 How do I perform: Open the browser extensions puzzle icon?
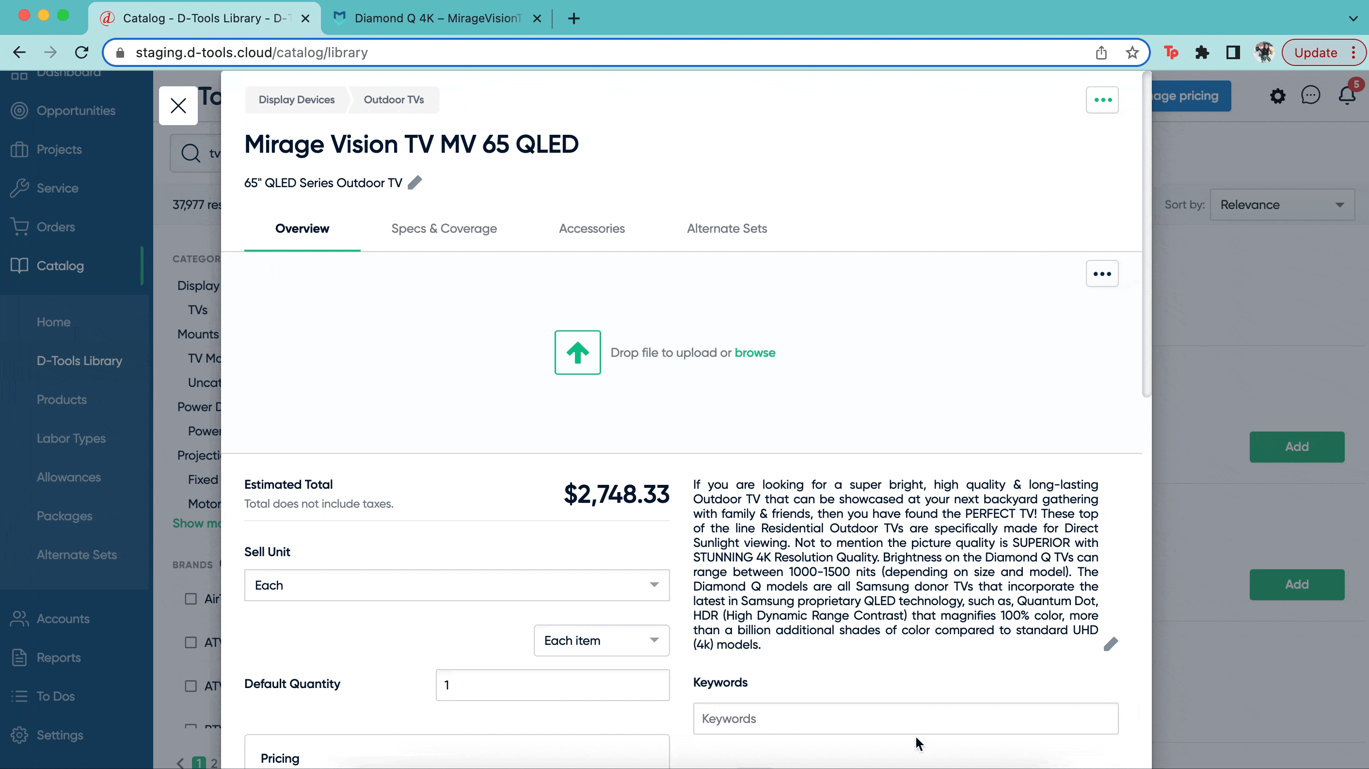click(1202, 53)
